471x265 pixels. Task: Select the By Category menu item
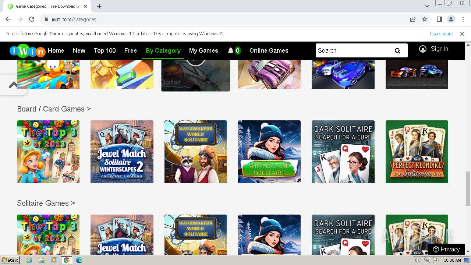click(x=163, y=51)
